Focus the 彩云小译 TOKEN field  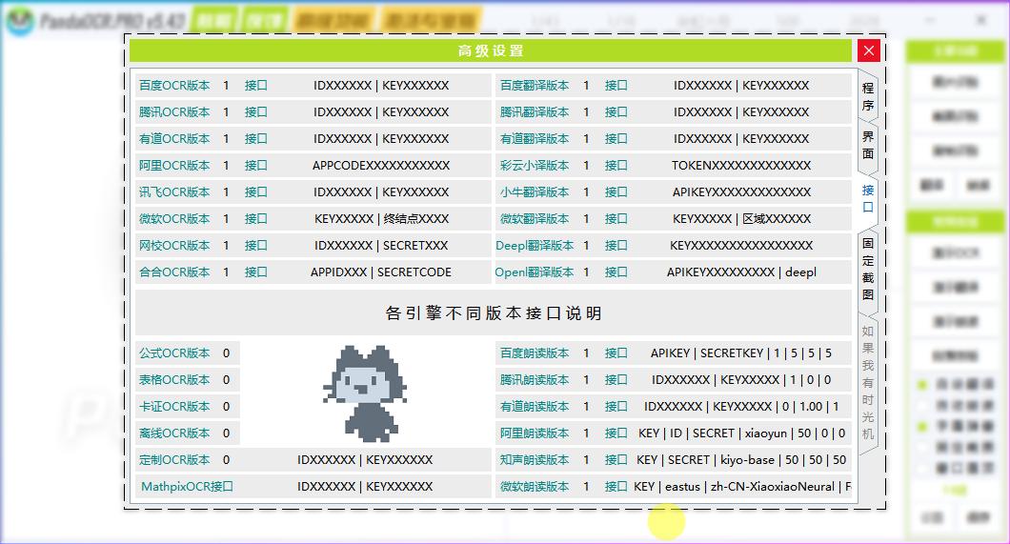[x=741, y=166]
